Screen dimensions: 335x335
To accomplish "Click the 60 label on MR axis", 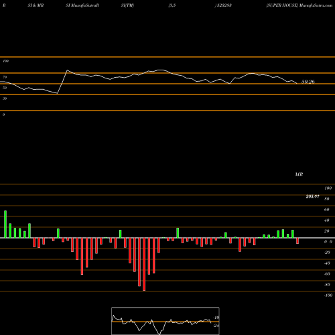I will point(327,210).
